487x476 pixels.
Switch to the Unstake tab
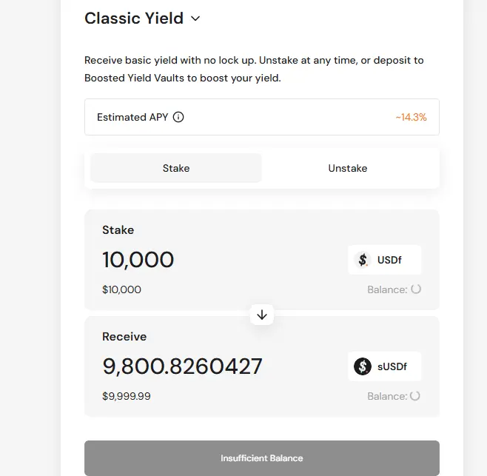348,168
